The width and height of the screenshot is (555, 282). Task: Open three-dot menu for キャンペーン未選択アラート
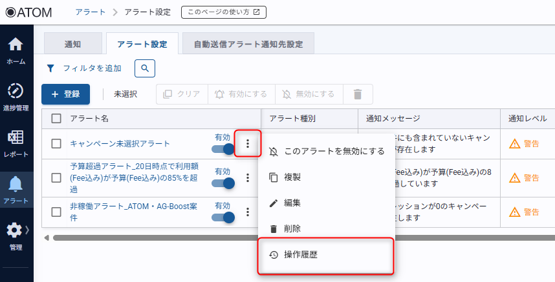coord(247,144)
